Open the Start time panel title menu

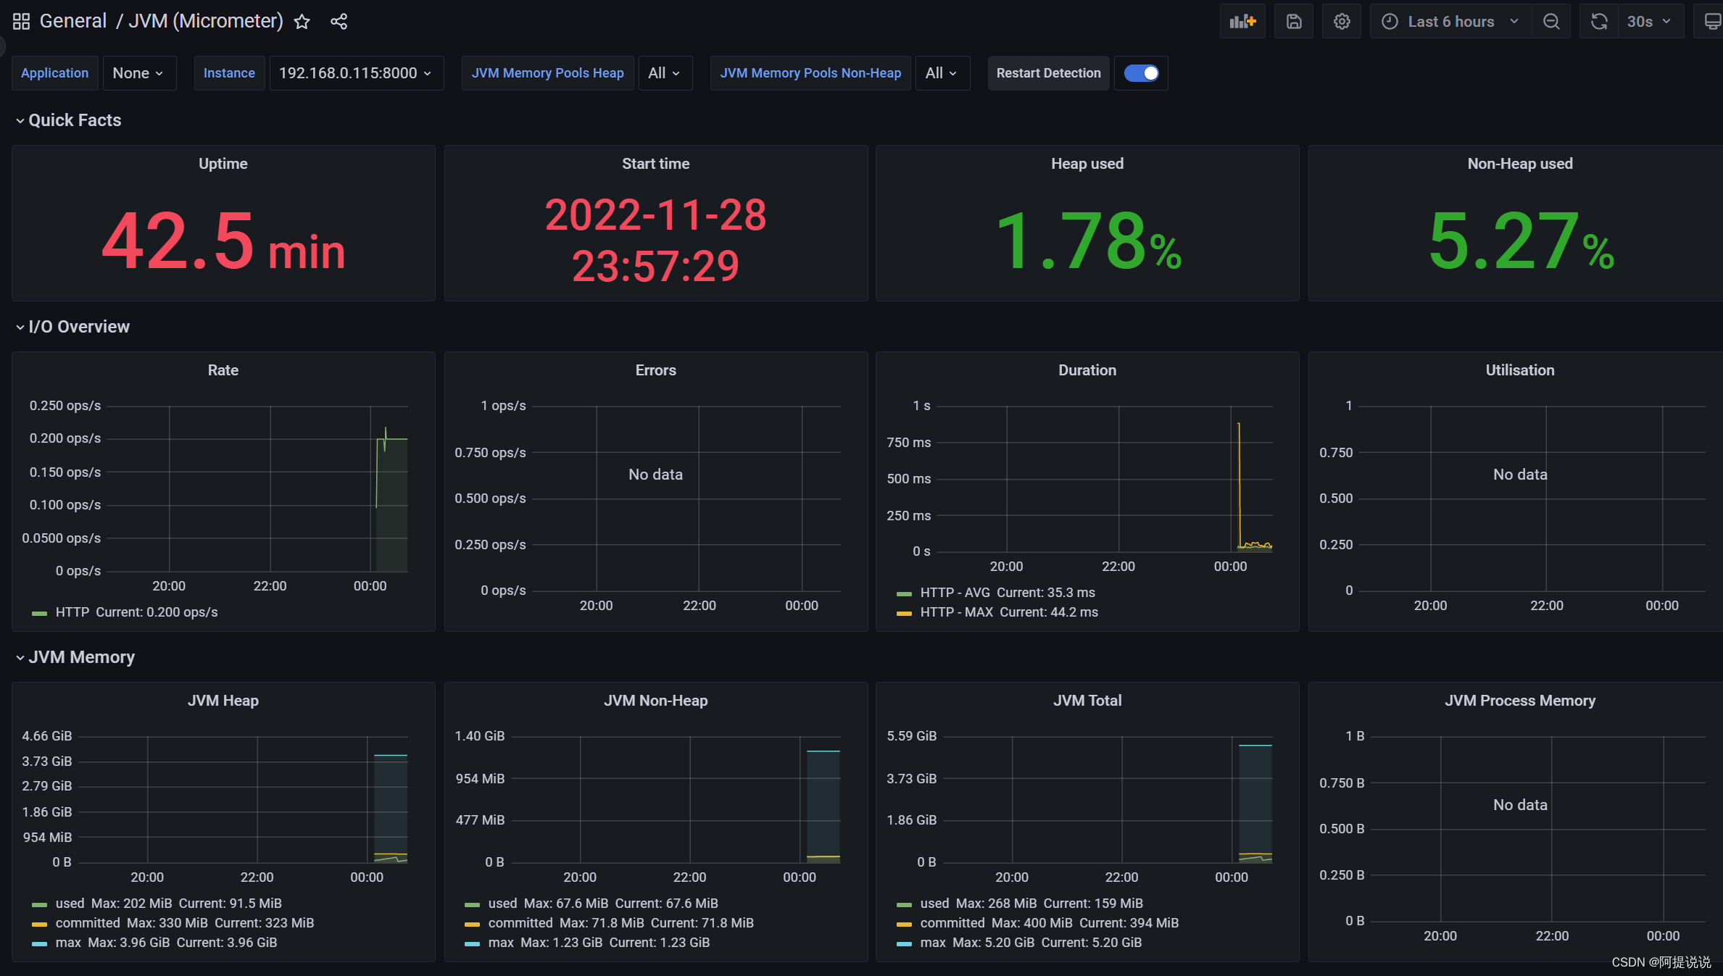pyautogui.click(x=655, y=164)
